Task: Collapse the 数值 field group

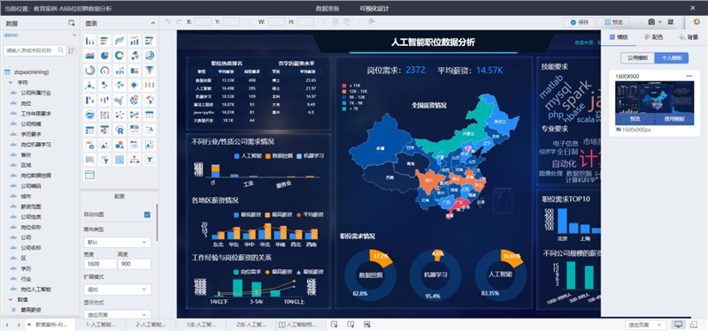Action: pyautogui.click(x=11, y=299)
